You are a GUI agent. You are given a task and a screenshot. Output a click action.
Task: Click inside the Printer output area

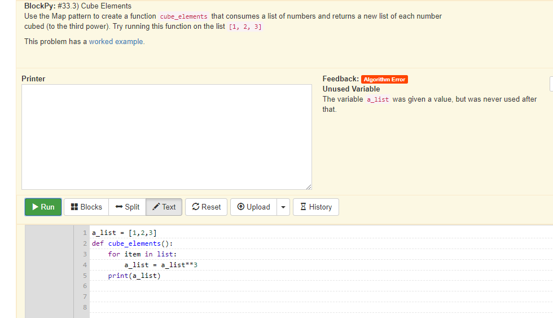tap(166, 137)
